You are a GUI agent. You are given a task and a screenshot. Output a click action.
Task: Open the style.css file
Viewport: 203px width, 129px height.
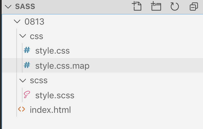coord(52,51)
